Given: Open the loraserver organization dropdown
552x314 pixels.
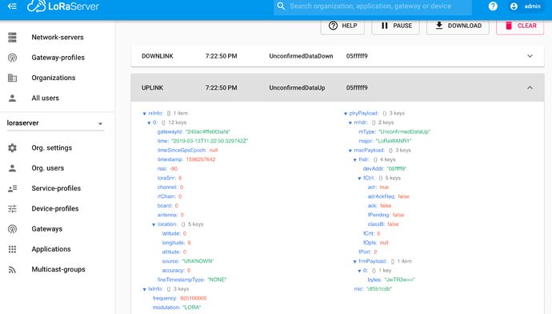Looking at the screenshot, I should (x=55, y=123).
